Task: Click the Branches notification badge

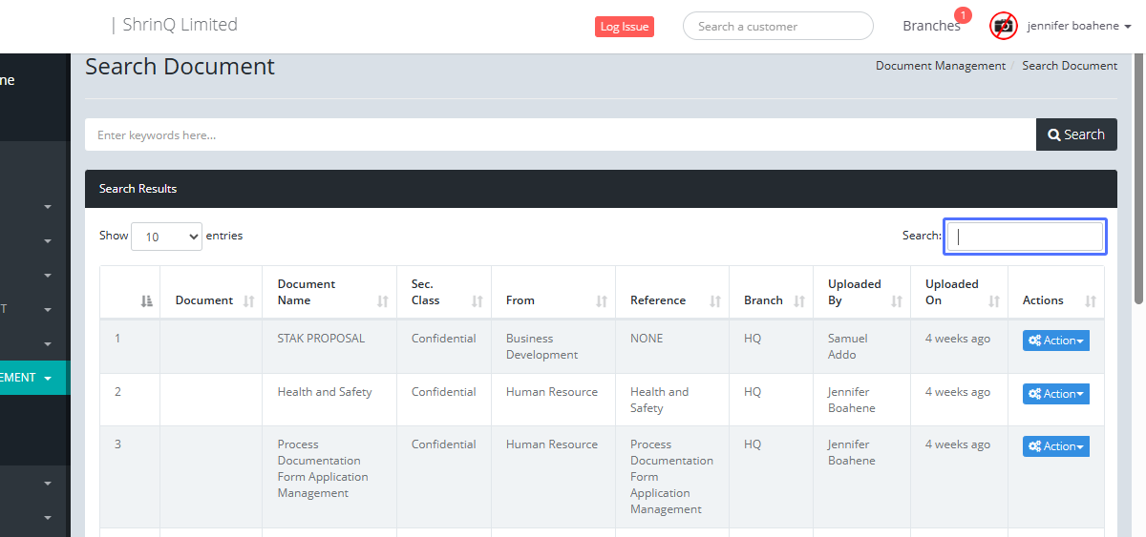Action: click(963, 15)
